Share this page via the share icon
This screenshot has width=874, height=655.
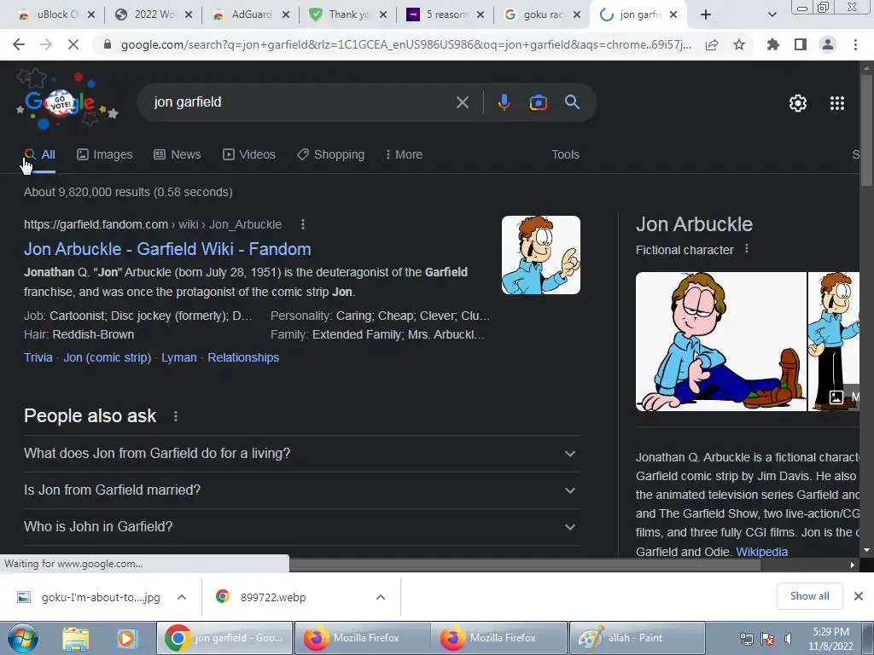[x=712, y=44]
